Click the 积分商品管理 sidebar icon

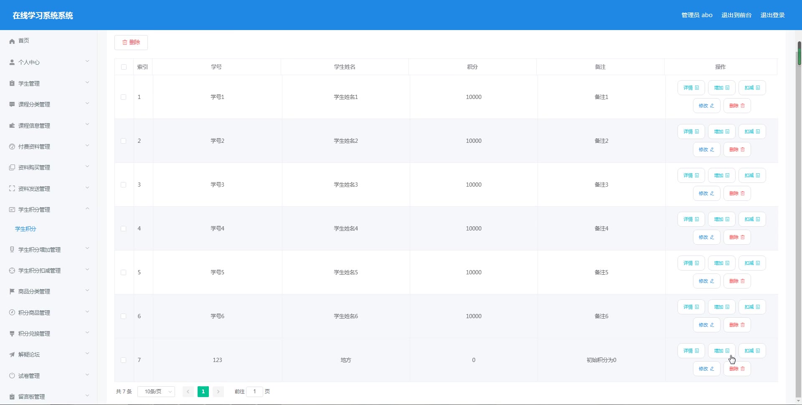(x=12, y=313)
